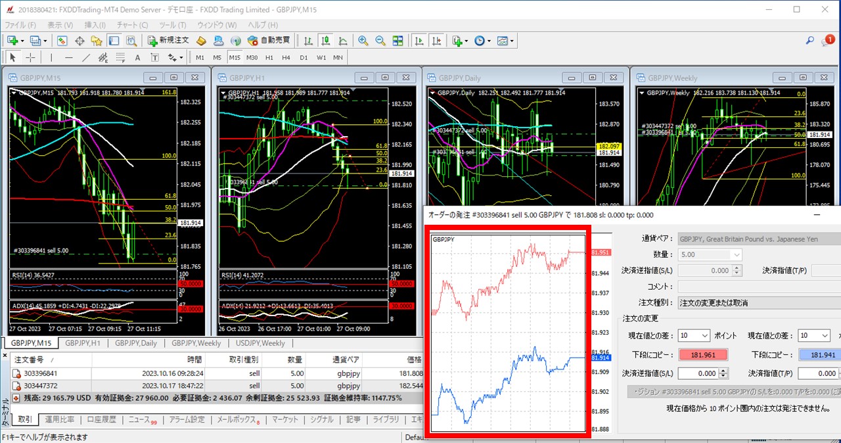Open the GBPJPY,Daily chart tab
Viewport: 841px width, 443px height.
tap(135, 343)
